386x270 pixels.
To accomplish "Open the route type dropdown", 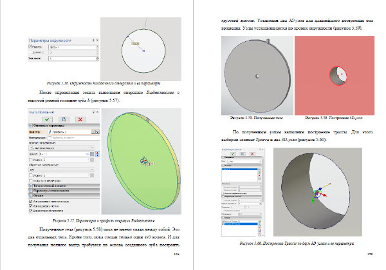I will [x=244, y=161].
